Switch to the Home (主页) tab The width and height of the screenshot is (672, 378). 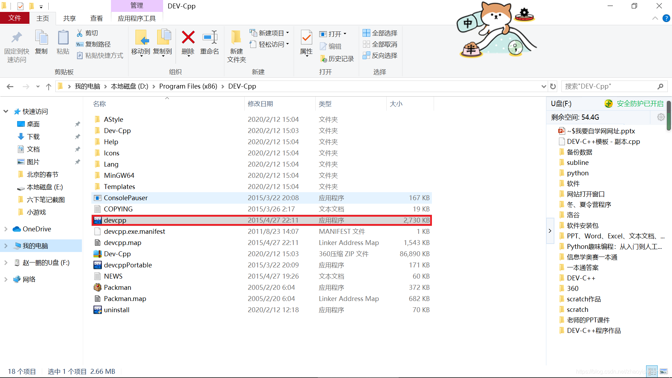pyautogui.click(x=43, y=18)
